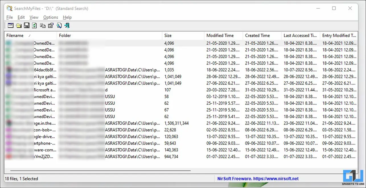This screenshot has height=188, width=366.
Task: Click last accessed '10-07-2022 8.56...'
Action: click(300, 70)
